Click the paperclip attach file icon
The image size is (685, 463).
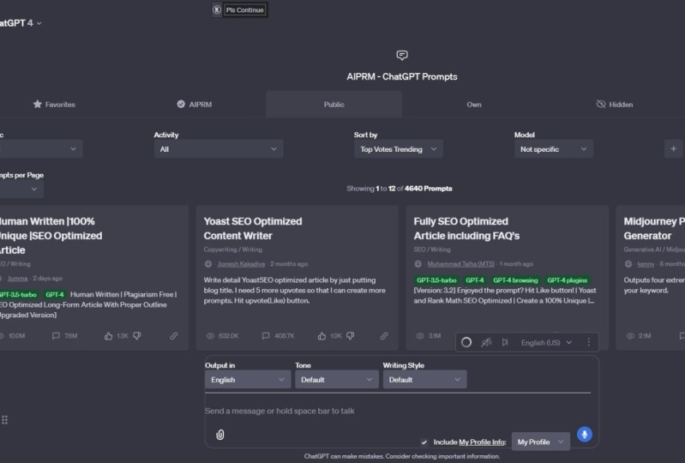coord(220,435)
